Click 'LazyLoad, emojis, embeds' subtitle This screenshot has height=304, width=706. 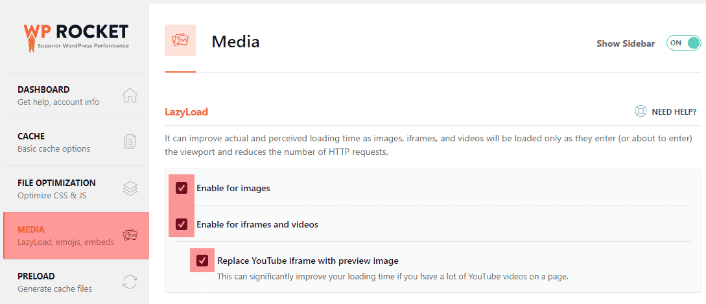coord(65,242)
